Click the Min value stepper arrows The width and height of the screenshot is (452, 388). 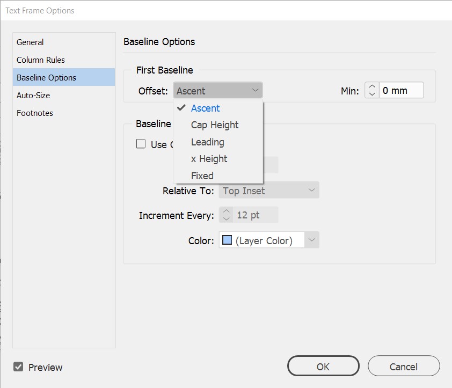click(x=371, y=91)
